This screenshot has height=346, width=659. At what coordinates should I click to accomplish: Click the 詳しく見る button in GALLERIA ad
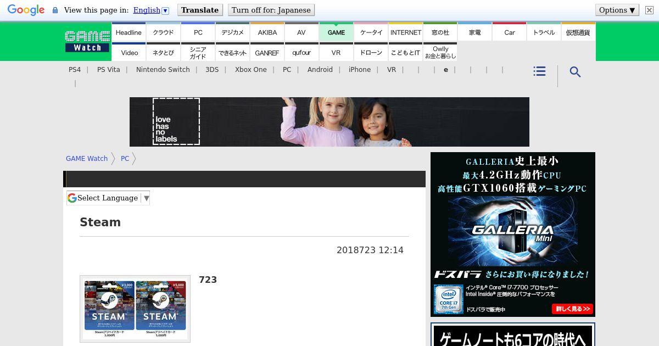coord(572,309)
